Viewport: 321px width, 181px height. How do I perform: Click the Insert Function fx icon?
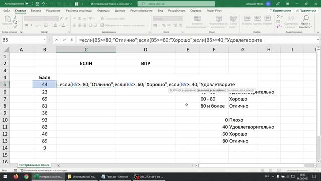tap(71, 40)
